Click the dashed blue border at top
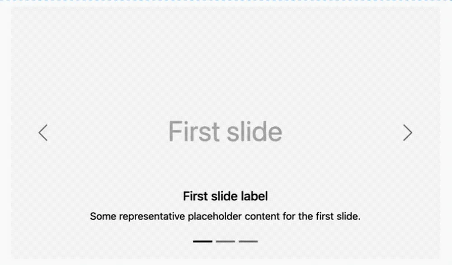Screen dimensions: 452x265 pos(226,0)
